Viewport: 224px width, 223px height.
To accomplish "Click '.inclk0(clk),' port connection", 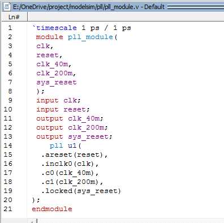I will 70,164.
